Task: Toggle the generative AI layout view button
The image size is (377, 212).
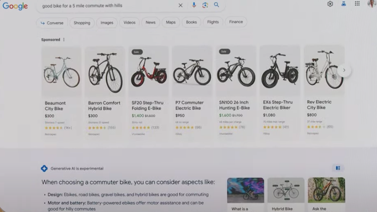Action: [x=338, y=168]
